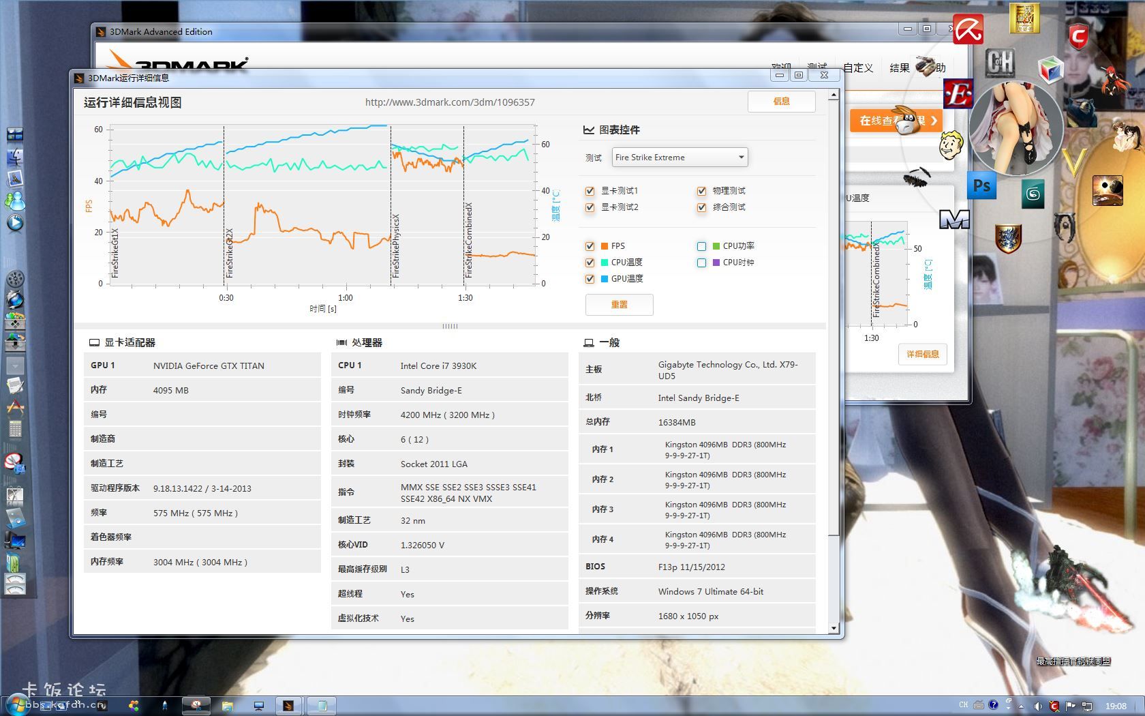
Task: Click the NVIDIA GeForce GTX TITAN value
Action: tap(209, 366)
